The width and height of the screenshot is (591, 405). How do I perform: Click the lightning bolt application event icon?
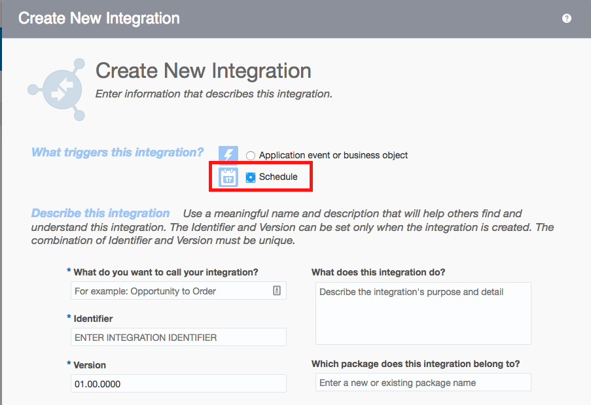[x=228, y=155]
